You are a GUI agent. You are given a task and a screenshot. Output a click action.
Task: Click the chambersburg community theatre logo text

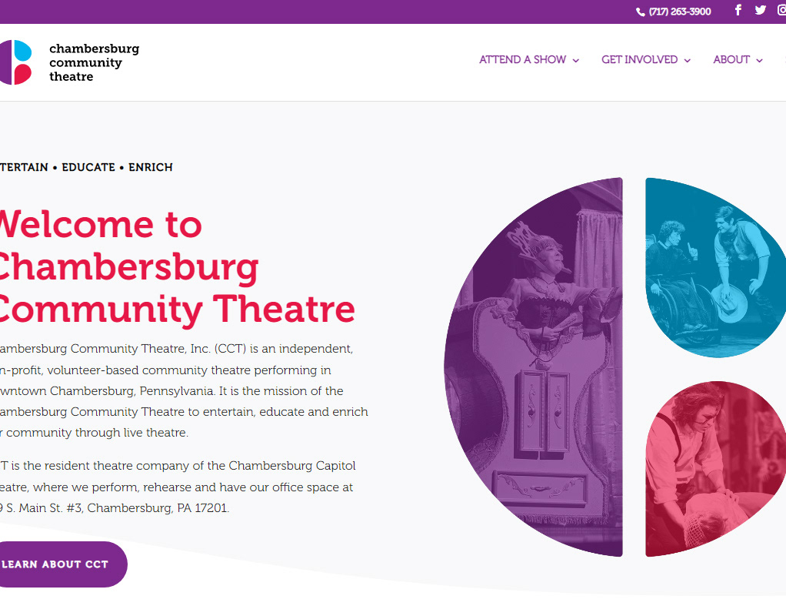95,62
